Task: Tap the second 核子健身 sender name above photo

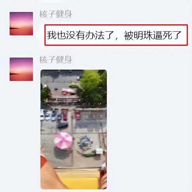Action: point(56,60)
